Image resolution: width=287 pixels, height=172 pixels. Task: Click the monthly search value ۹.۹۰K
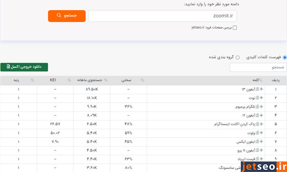click(92, 107)
